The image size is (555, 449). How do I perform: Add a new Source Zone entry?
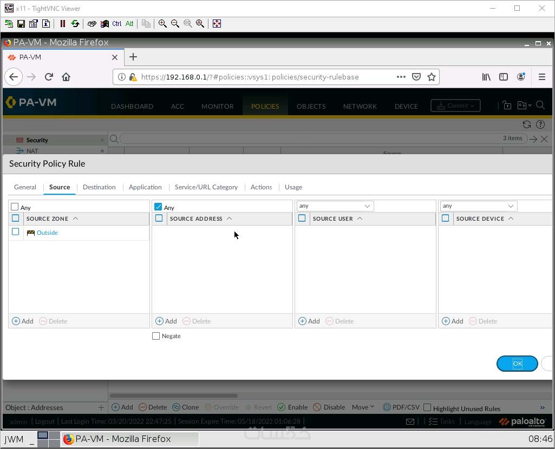[23, 321]
